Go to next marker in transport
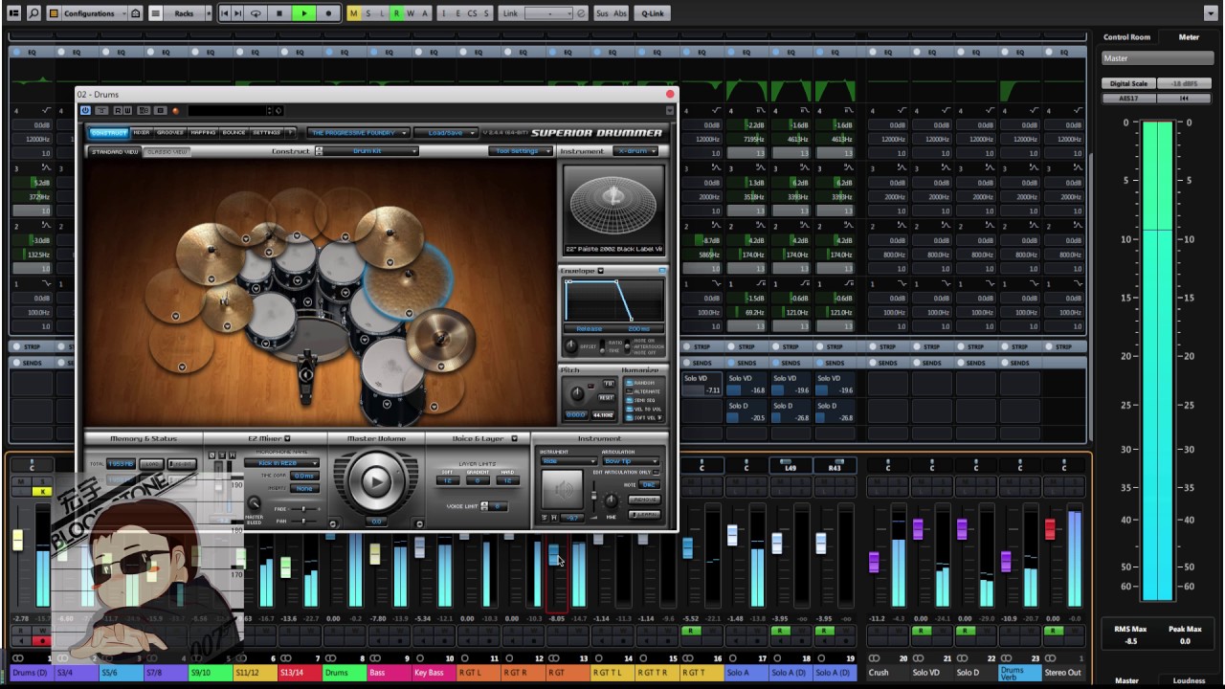Image resolution: width=1225 pixels, height=689 pixels. [x=237, y=13]
